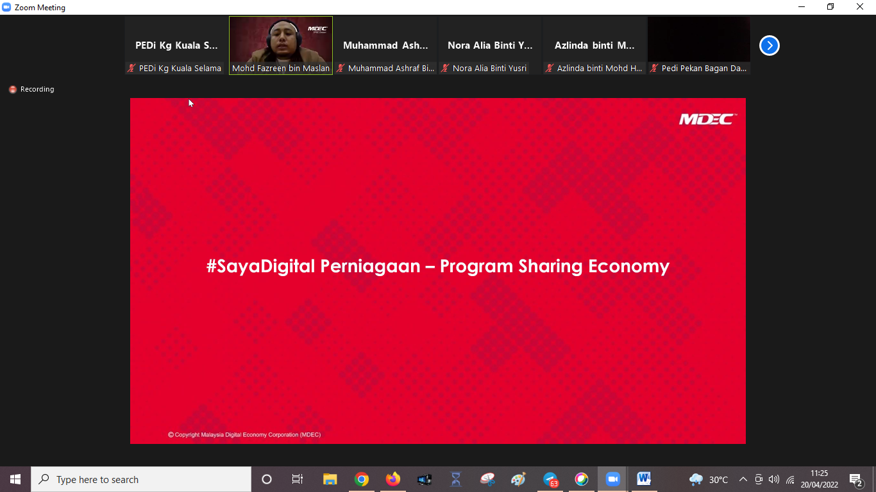This screenshot has width=876, height=492.
Task: Open Google Chrome from the taskbar
Action: [362, 479]
